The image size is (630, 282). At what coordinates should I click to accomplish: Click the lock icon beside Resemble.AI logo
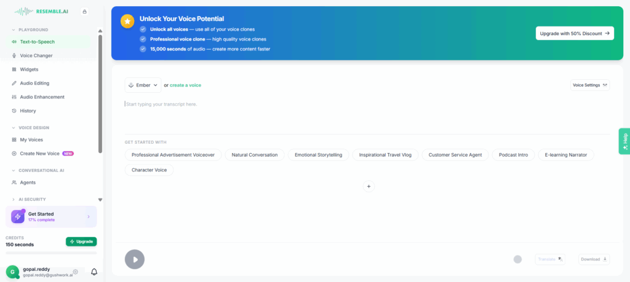[84, 11]
